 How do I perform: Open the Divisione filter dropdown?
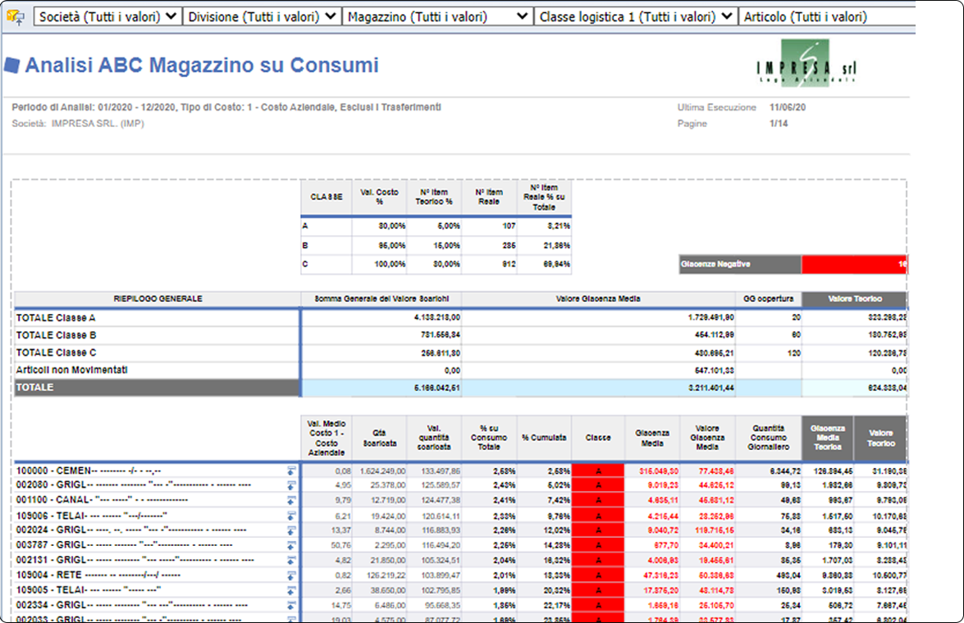263,16
